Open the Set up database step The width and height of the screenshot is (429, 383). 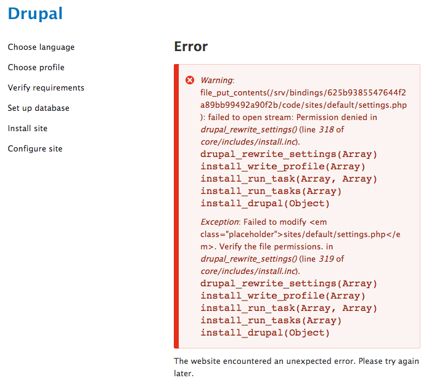click(39, 108)
